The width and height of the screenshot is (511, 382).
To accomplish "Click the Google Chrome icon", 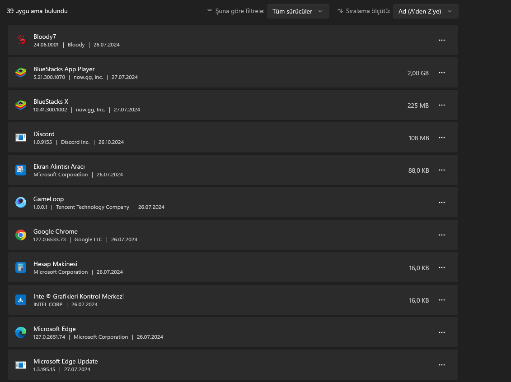I will pyautogui.click(x=21, y=235).
